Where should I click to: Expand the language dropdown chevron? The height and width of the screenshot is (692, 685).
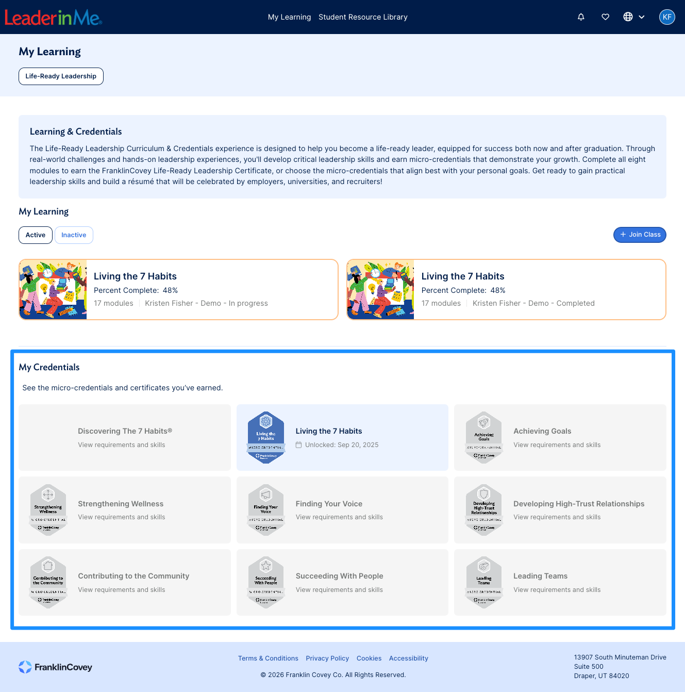[x=642, y=17]
